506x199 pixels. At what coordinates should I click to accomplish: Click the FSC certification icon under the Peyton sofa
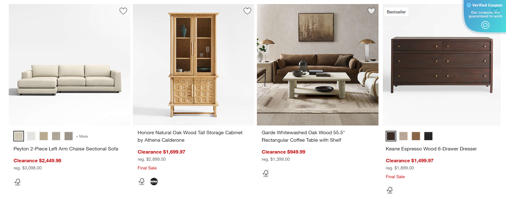point(18,182)
